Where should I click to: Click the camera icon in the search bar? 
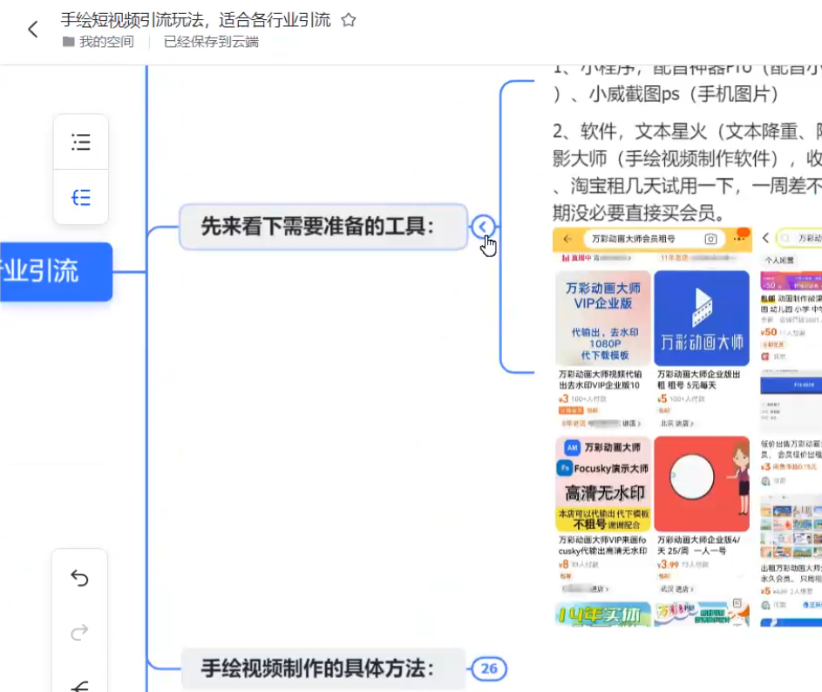711,239
